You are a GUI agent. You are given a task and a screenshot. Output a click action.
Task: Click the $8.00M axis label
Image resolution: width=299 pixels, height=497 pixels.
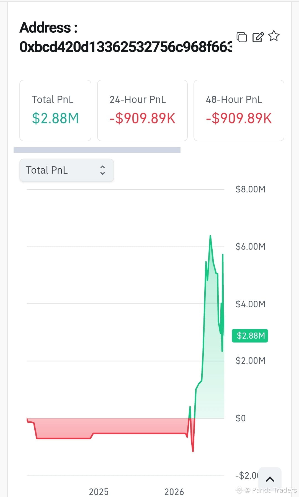[x=251, y=189]
